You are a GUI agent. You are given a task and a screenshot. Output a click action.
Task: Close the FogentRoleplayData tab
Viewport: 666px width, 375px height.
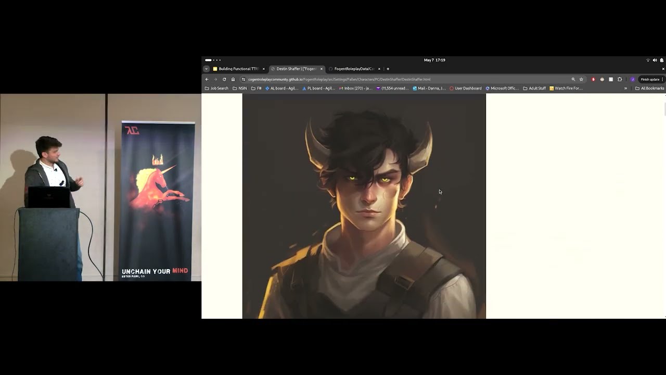379,69
